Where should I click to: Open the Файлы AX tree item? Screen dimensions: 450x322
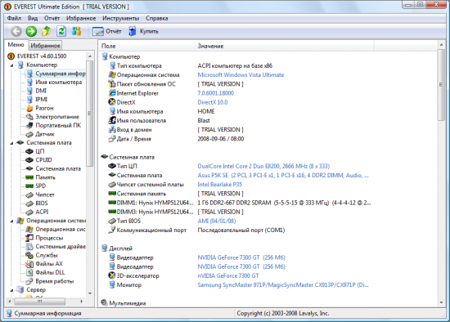44,264
